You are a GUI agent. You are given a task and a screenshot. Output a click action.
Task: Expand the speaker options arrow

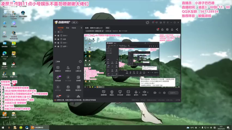[148, 92]
